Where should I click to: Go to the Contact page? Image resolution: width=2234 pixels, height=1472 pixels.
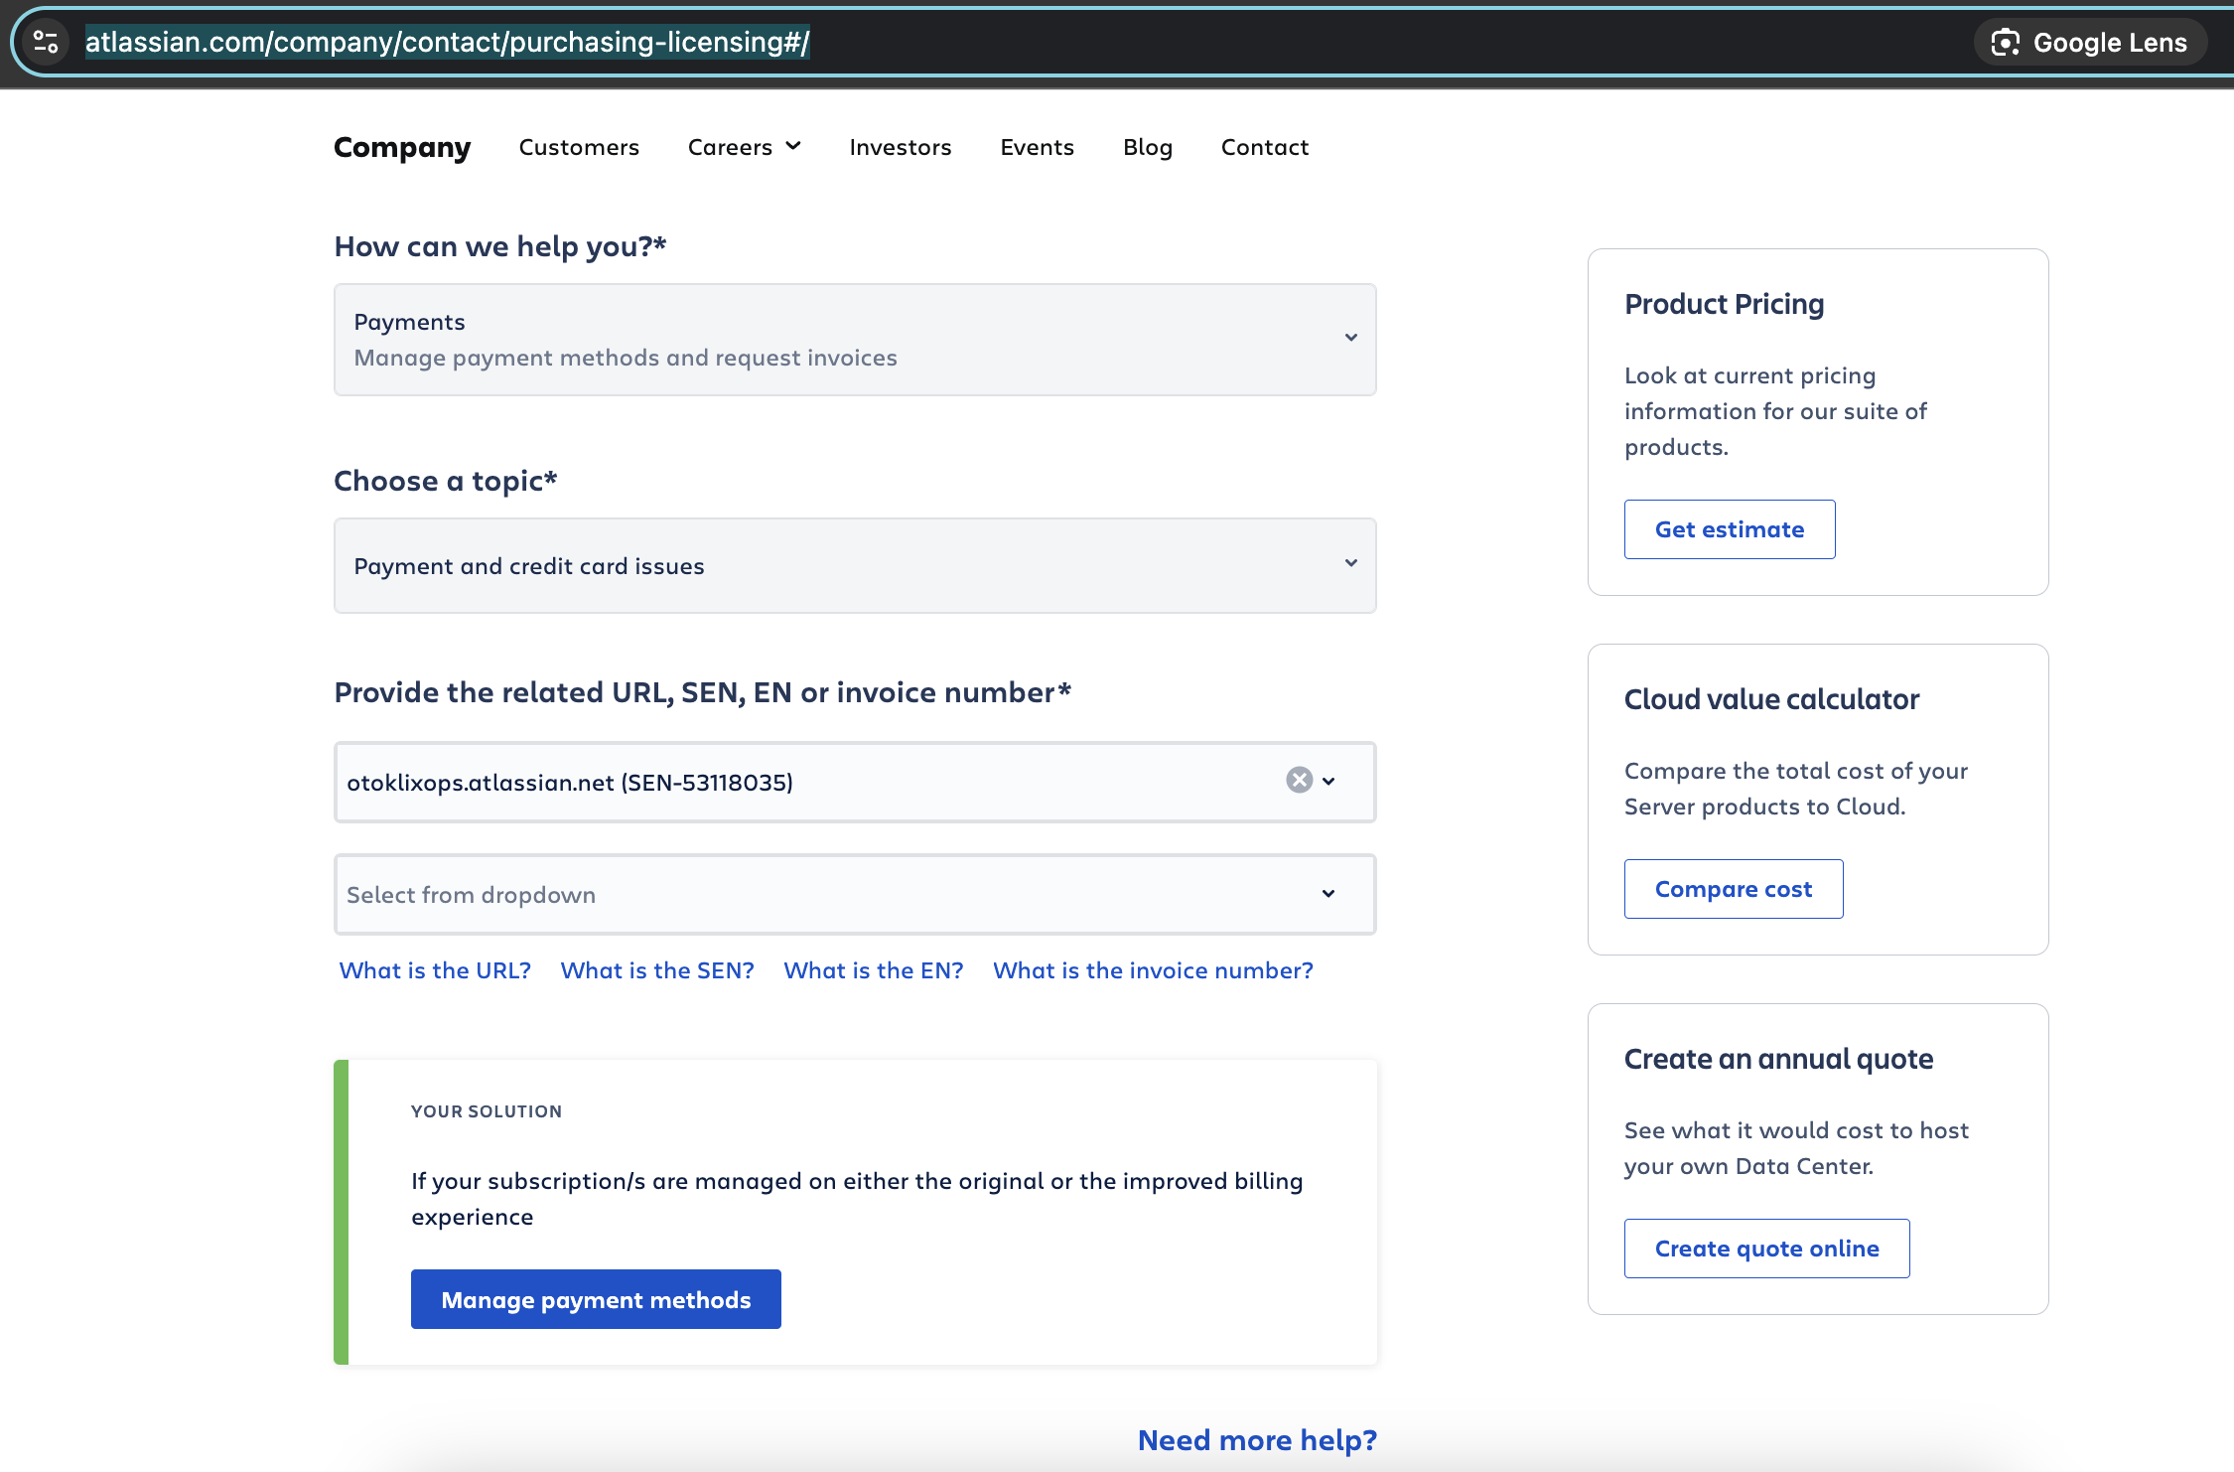[x=1264, y=147]
